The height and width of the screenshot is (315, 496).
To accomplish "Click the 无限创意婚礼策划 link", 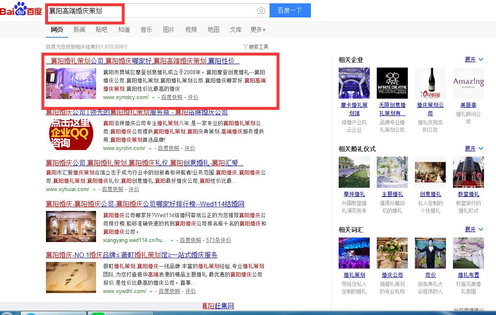I will click(392, 109).
